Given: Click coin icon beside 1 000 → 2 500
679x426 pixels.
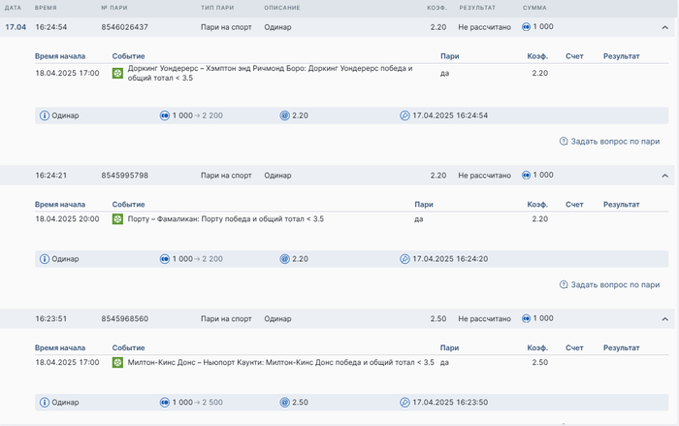Looking at the screenshot, I should 164,402.
